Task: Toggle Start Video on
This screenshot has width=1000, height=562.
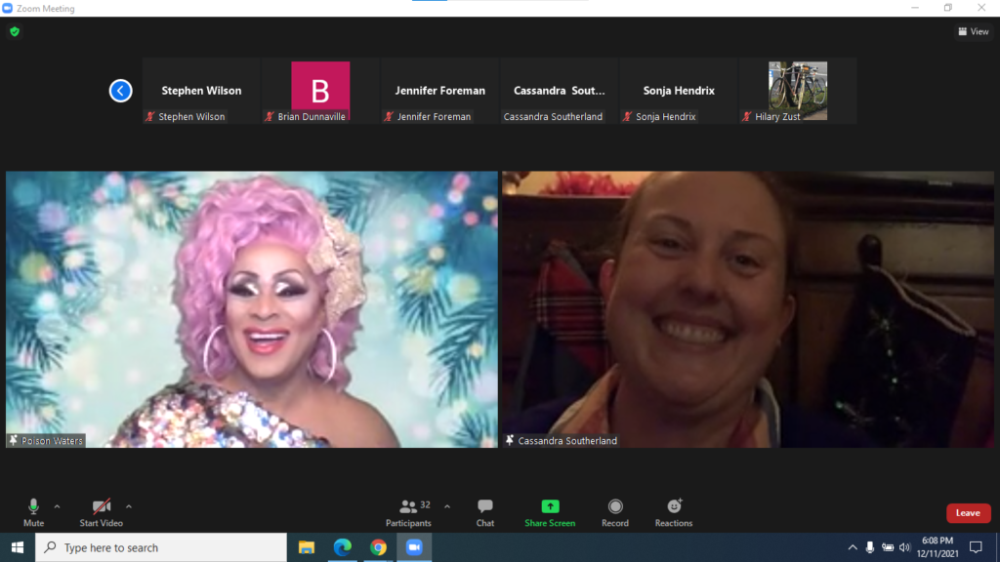Action: tap(102, 512)
